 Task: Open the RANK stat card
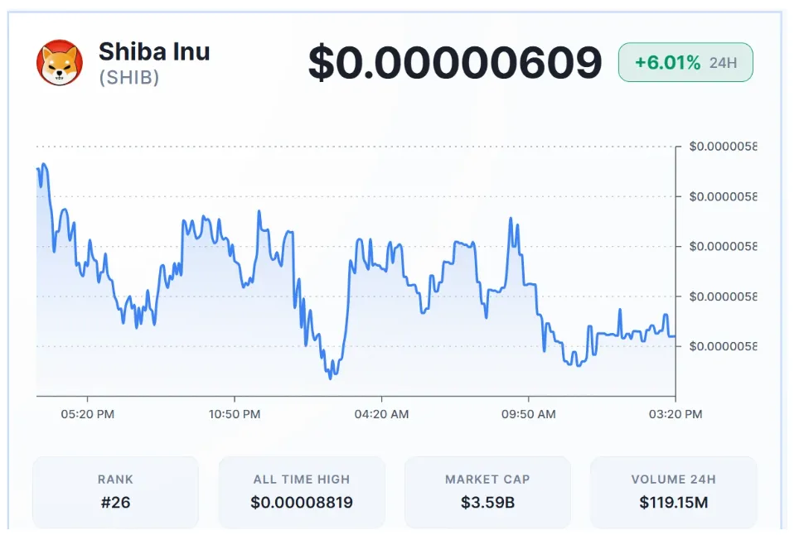(115, 492)
